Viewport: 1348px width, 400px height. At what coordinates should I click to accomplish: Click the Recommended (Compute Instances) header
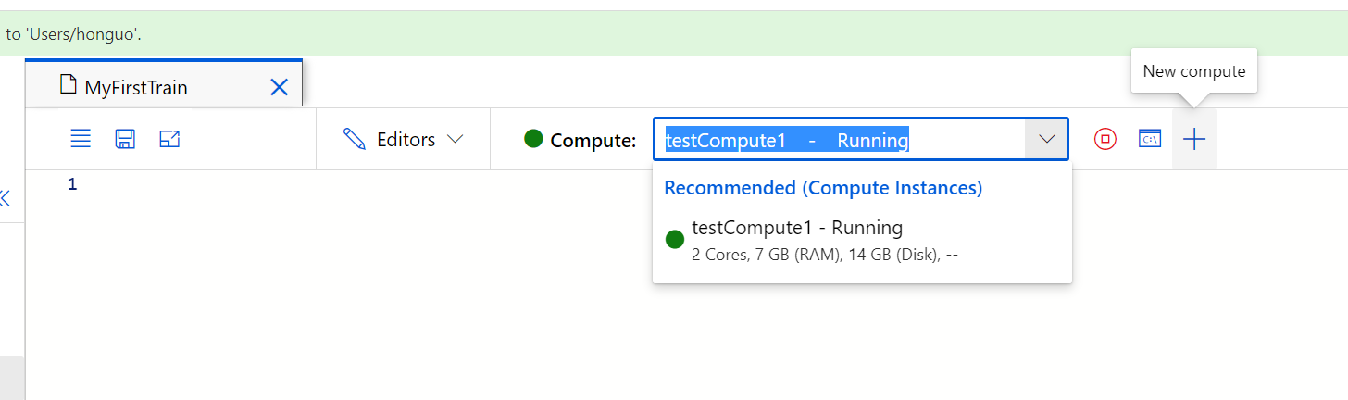pyautogui.click(x=823, y=188)
